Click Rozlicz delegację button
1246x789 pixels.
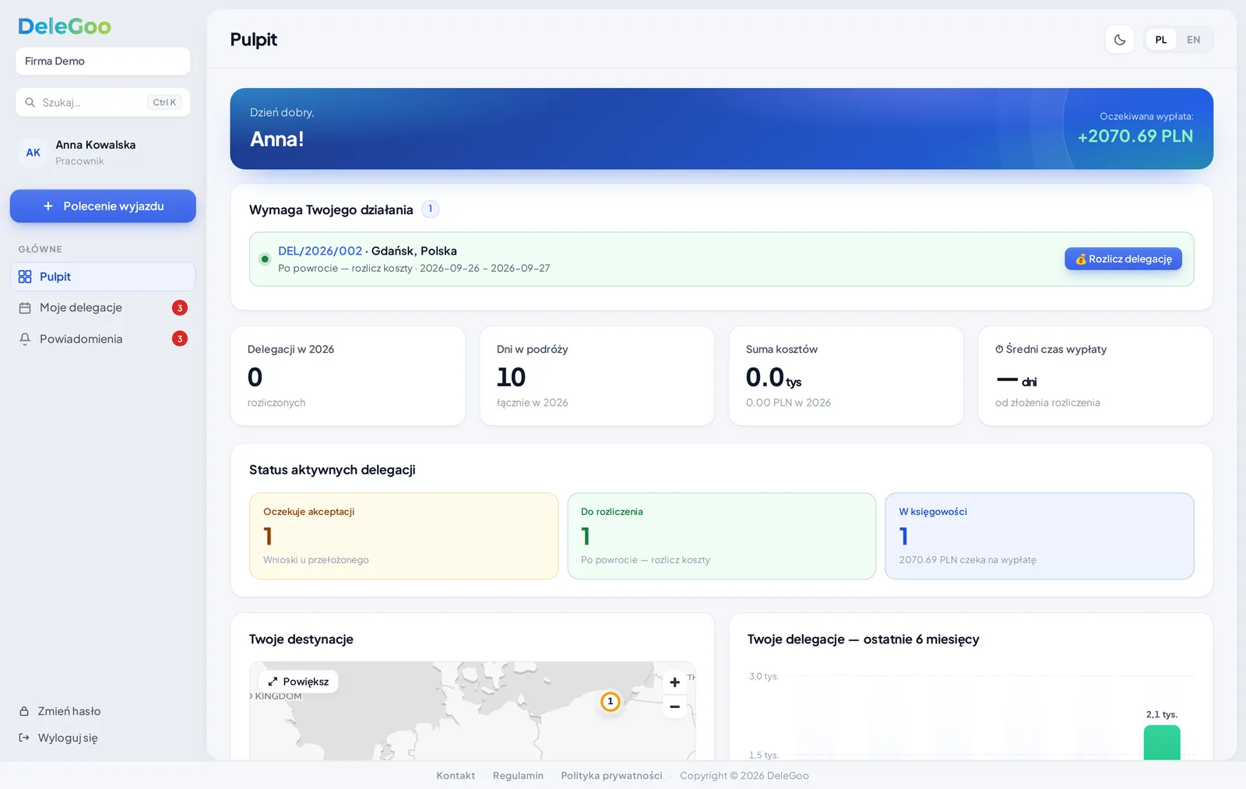[1123, 259]
